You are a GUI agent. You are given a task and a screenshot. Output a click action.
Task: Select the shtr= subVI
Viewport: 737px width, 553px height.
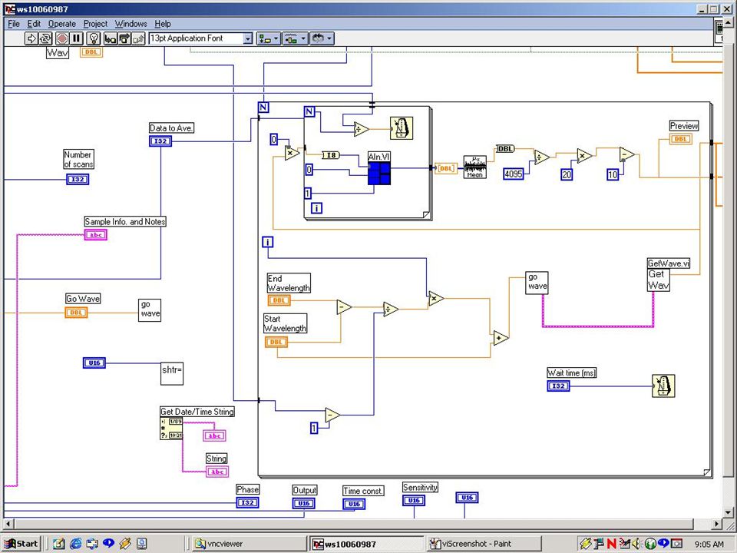171,373
